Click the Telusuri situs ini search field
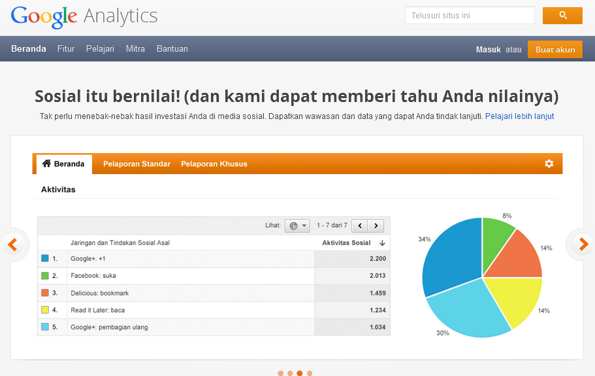The height and width of the screenshot is (376, 595). tap(470, 16)
